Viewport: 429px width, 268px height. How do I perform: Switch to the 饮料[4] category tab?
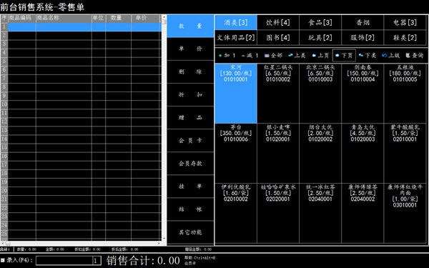(x=278, y=22)
